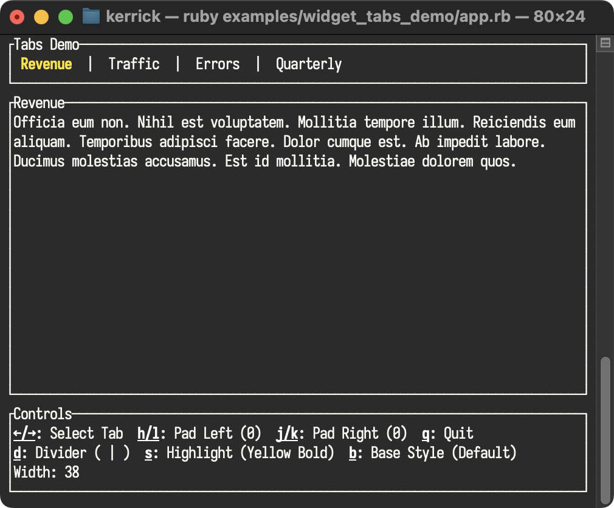Screen dimensions: 614x508
Task: Switch to the Traffic tab
Action: pyautogui.click(x=134, y=64)
